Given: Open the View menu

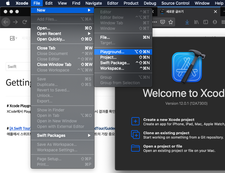Looking at the screenshot, I should coord(62,3).
